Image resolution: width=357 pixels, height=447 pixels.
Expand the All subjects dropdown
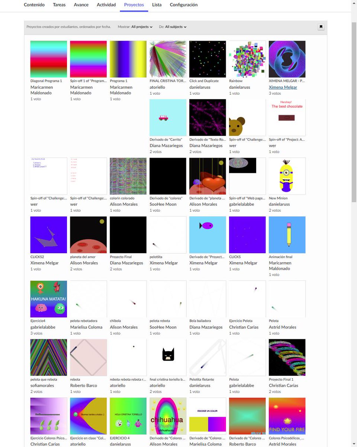tap(176, 27)
